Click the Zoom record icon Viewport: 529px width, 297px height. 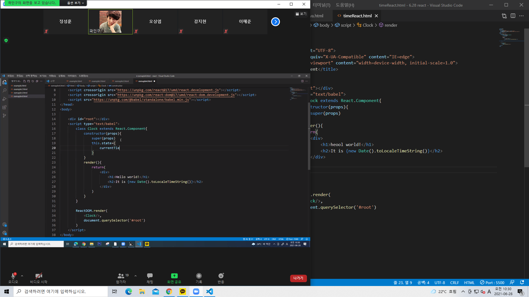tap(199, 276)
